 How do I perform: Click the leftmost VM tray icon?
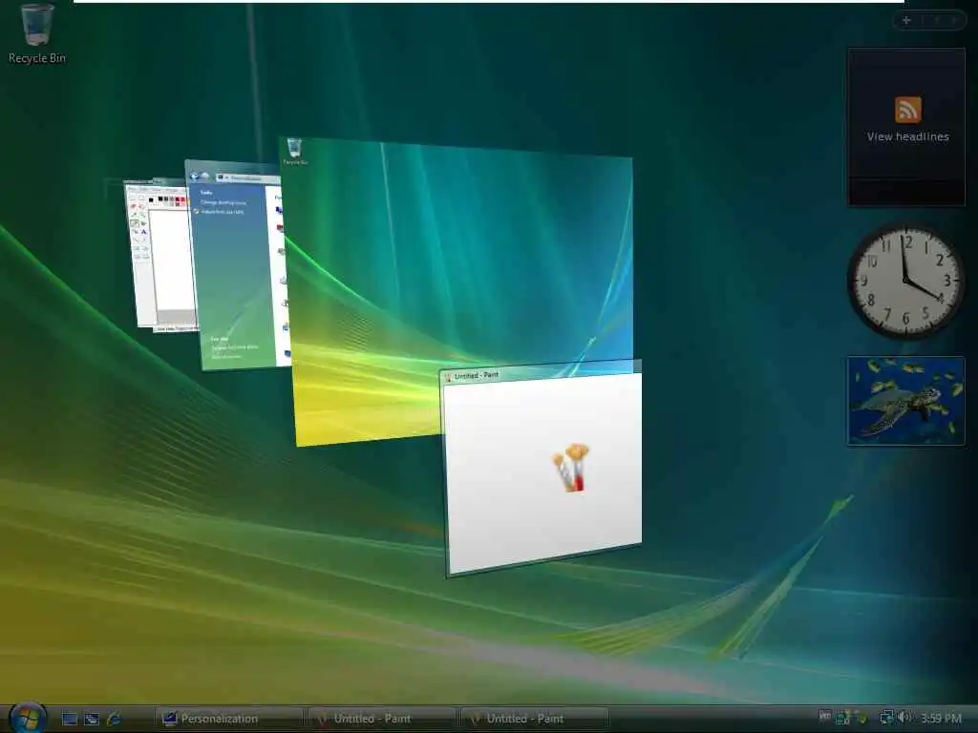[824, 718]
